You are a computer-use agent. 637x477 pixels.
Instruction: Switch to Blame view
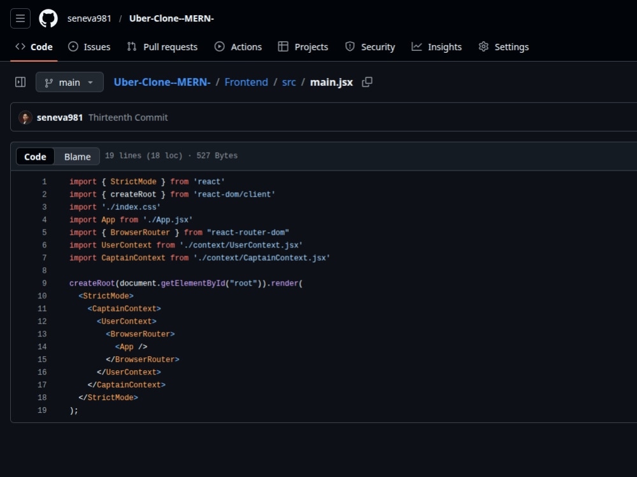77,156
